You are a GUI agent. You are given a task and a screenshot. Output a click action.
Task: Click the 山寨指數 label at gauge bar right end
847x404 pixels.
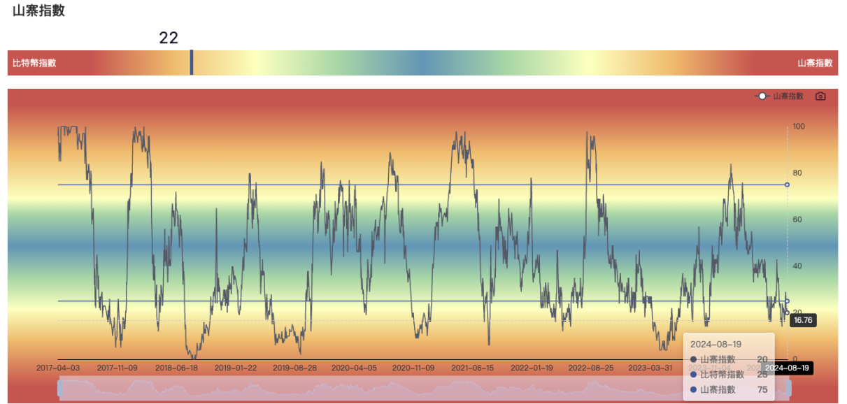(x=815, y=63)
